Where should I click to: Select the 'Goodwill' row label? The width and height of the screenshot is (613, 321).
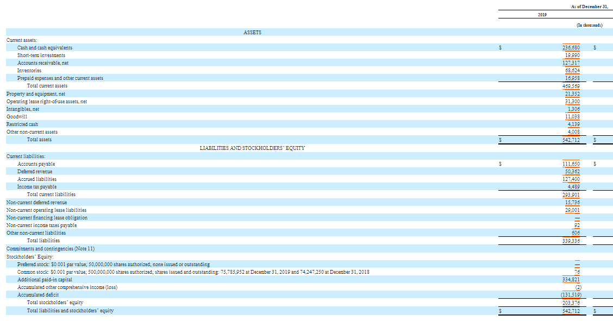[x=17, y=117]
